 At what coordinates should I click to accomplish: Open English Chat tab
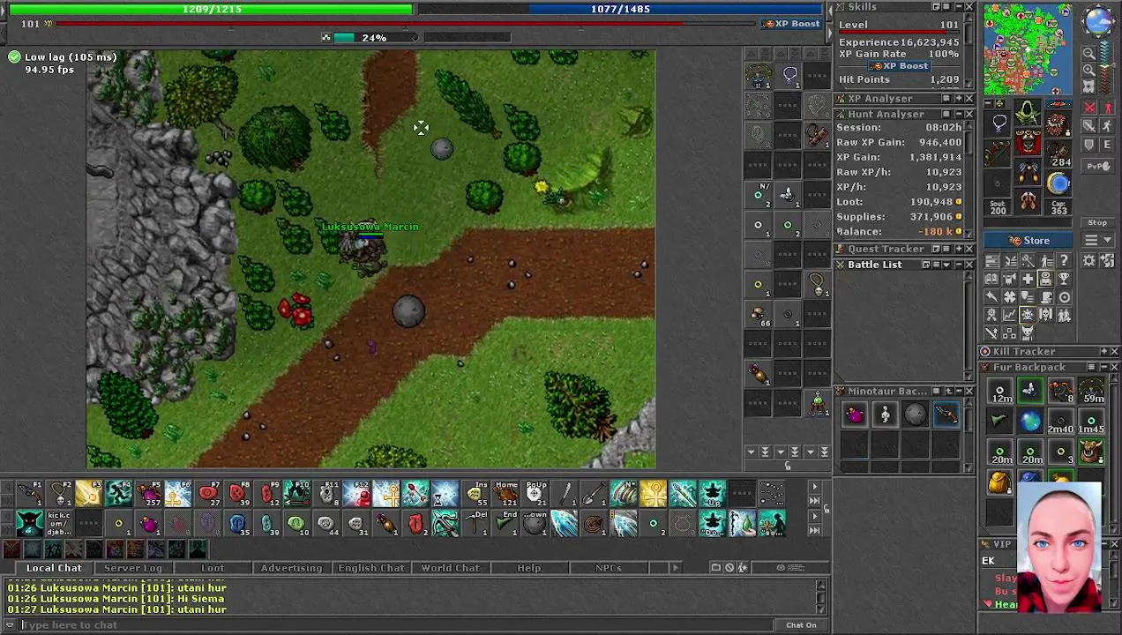pyautogui.click(x=370, y=568)
